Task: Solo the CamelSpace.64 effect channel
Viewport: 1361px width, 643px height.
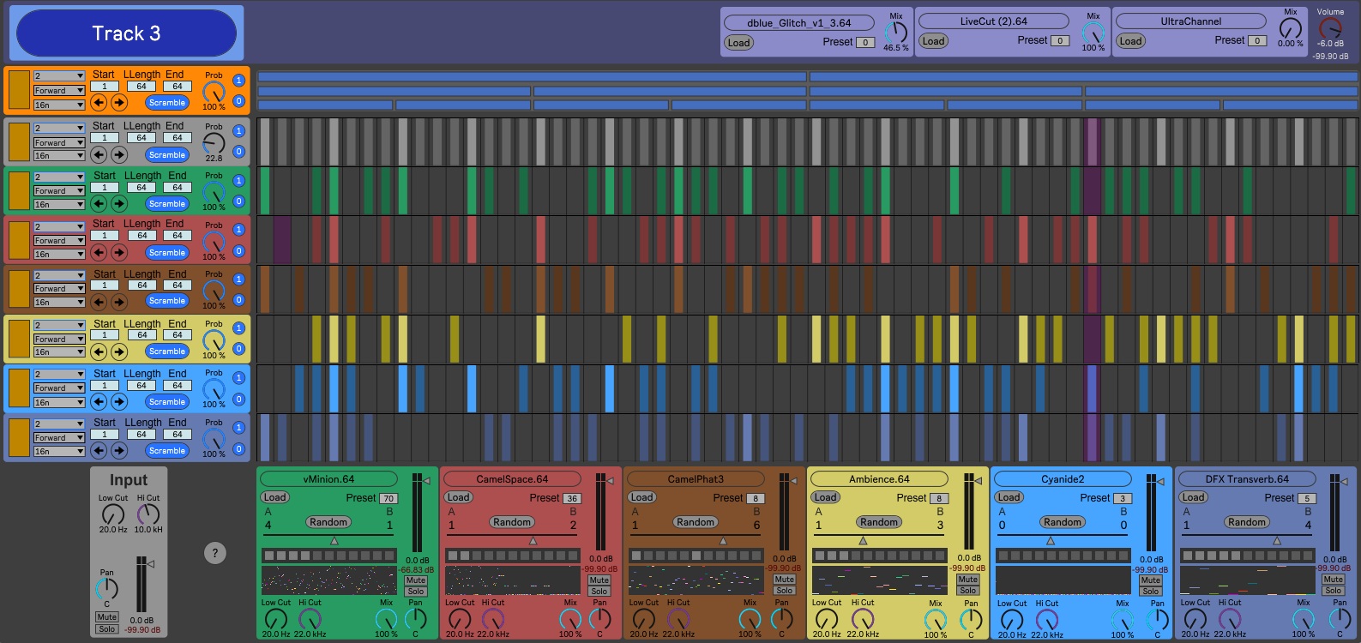Action: click(599, 592)
